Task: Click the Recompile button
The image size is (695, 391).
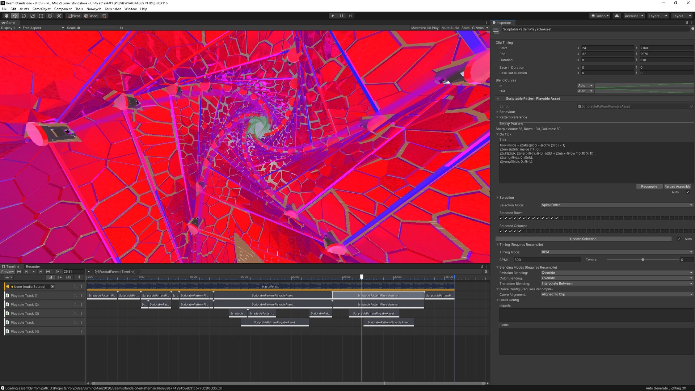Action: pos(649,186)
